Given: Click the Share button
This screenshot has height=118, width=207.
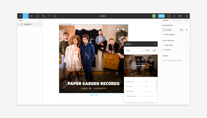Looking at the screenshot, I should [x=161, y=16].
